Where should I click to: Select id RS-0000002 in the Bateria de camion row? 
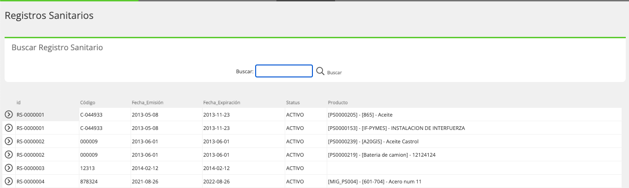[x=30, y=155]
